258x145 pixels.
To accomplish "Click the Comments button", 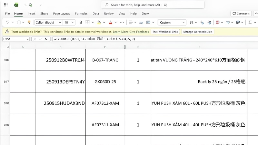I will tap(241, 14).
